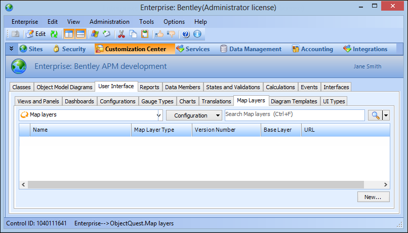408x233 pixels.
Task: Click the Edit toolbar button
Action: (36, 34)
